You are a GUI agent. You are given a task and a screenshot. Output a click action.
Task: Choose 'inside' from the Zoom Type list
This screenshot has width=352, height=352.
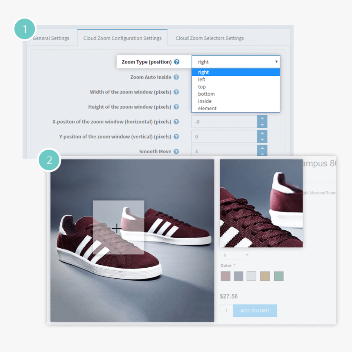(x=205, y=101)
